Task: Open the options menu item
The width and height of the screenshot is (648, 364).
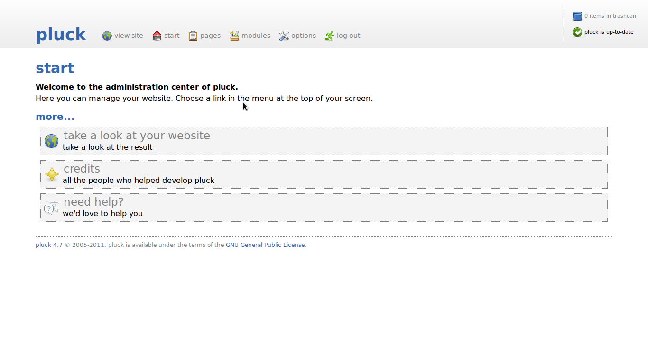Action: [x=304, y=36]
